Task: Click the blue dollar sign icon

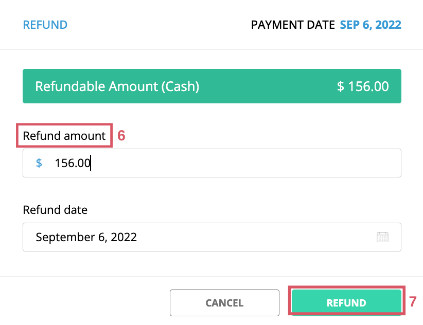Action: click(39, 163)
